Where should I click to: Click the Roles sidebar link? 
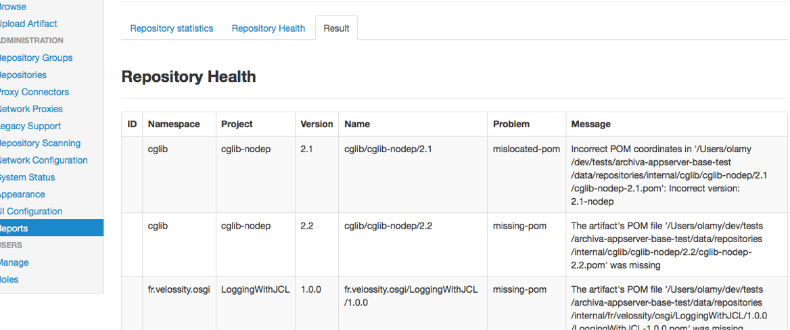9,279
